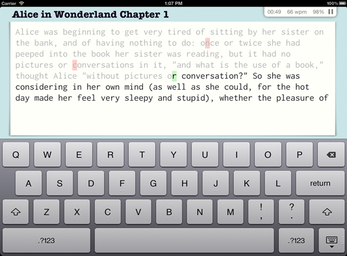Switch to numbers with left .?123 key

click(x=47, y=240)
